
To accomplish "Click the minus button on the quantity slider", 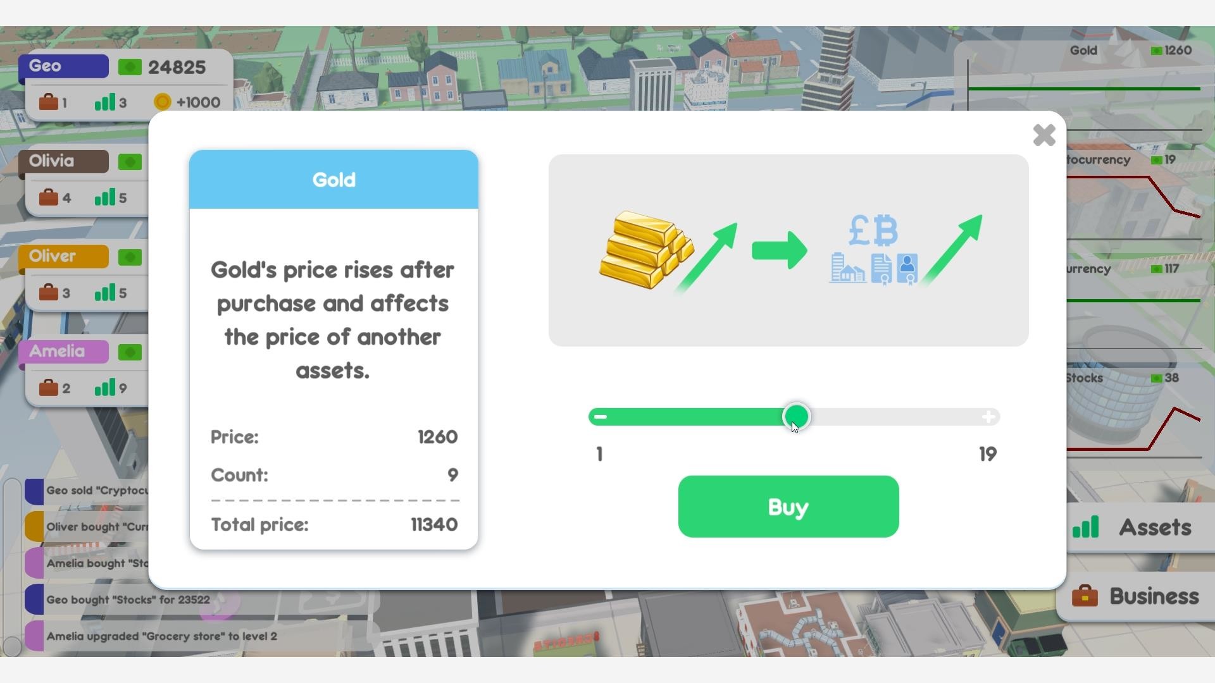I will click(600, 417).
